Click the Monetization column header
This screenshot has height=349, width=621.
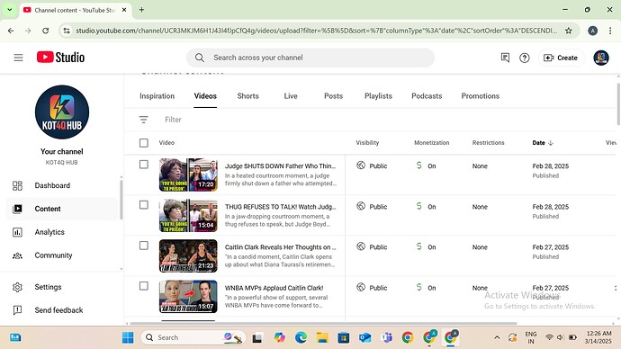point(432,143)
